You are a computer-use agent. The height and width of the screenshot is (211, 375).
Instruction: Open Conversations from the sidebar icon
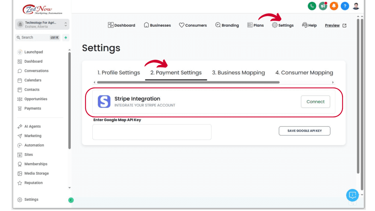pyautogui.click(x=20, y=71)
